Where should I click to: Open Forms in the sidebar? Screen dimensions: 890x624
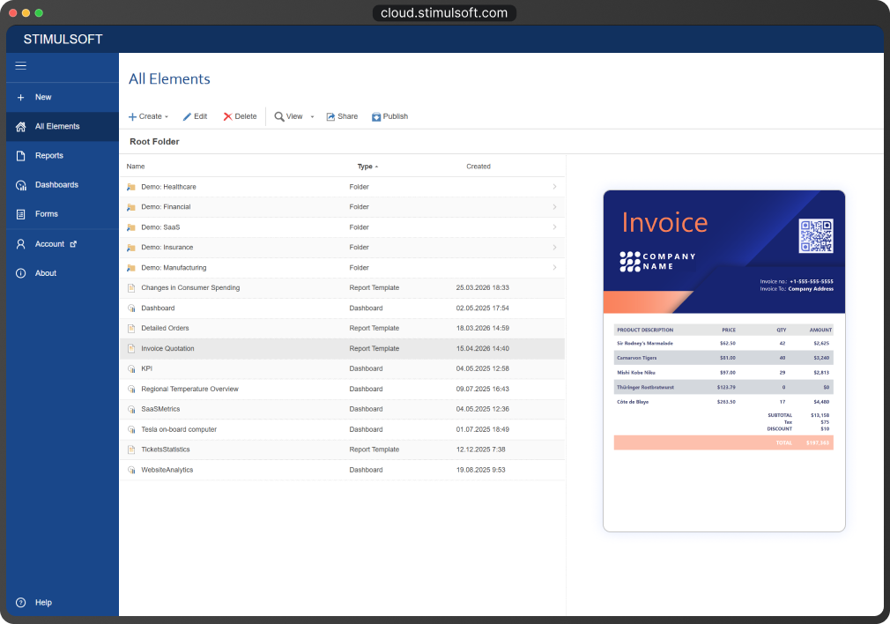coord(47,214)
